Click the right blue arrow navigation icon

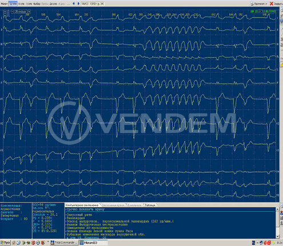pos(78,3)
